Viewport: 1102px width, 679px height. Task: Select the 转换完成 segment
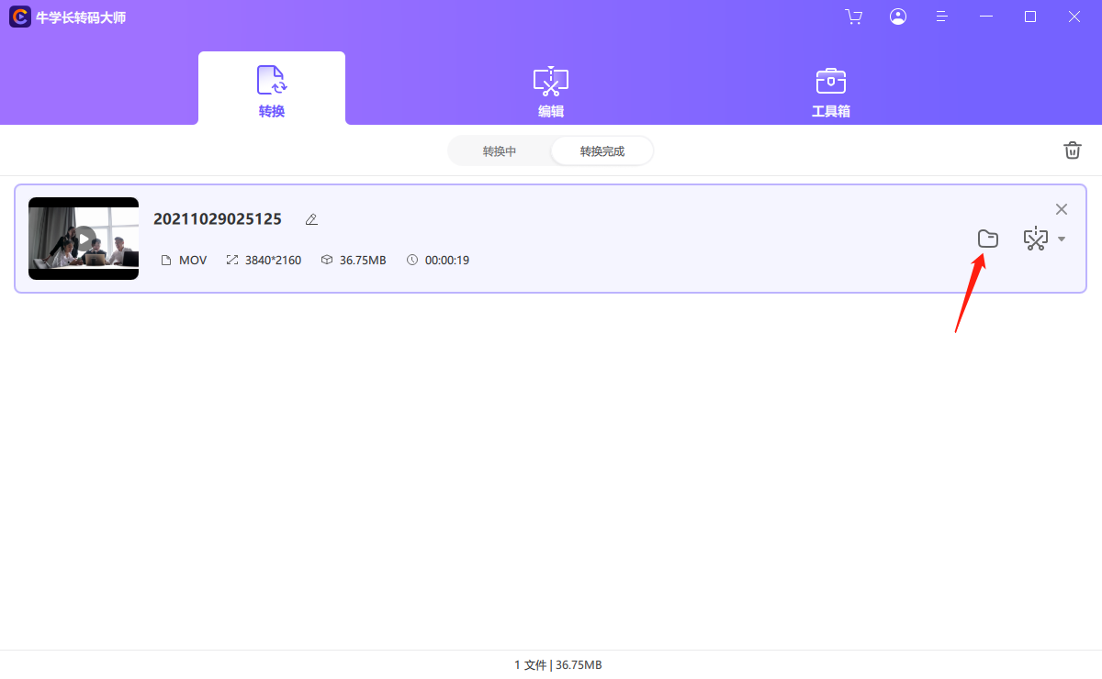coord(602,151)
